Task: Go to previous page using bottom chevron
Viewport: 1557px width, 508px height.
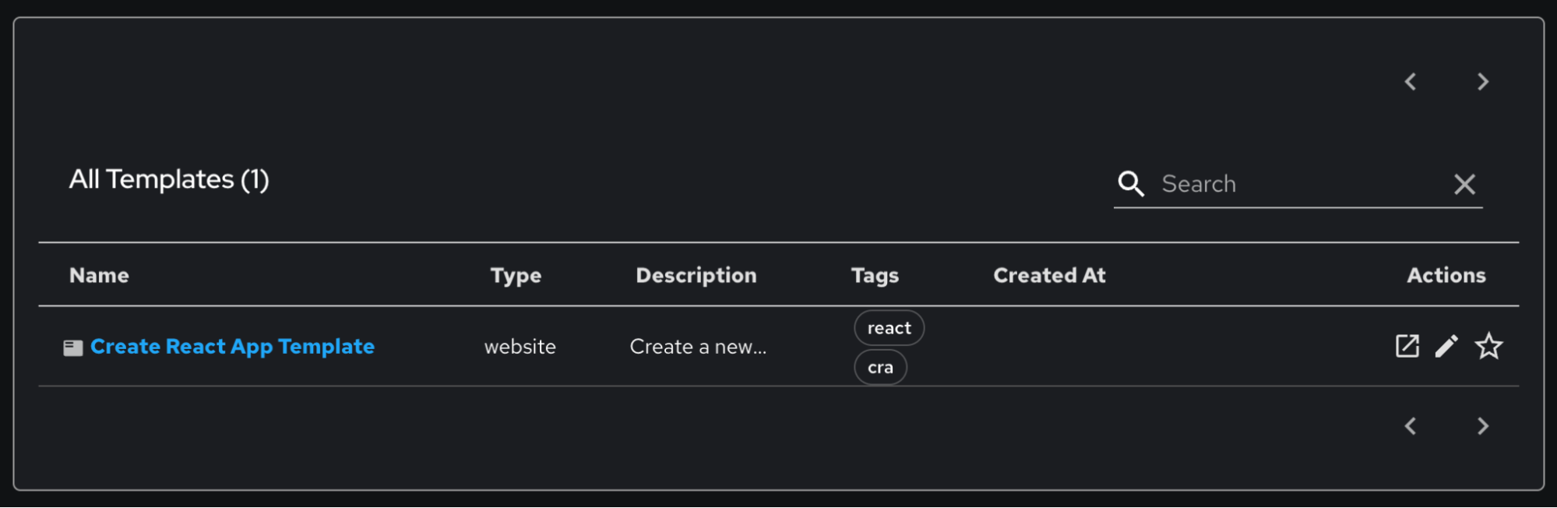Action: point(1411,426)
